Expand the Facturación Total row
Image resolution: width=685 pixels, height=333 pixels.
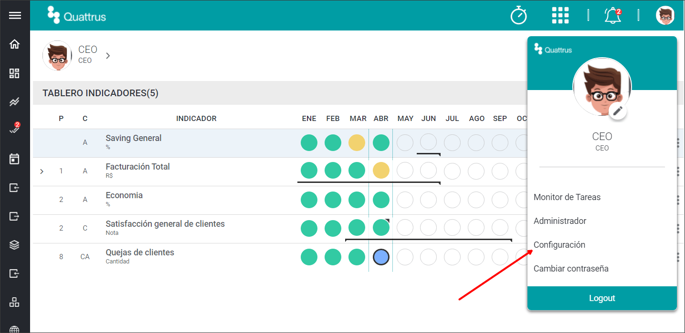[42, 171]
